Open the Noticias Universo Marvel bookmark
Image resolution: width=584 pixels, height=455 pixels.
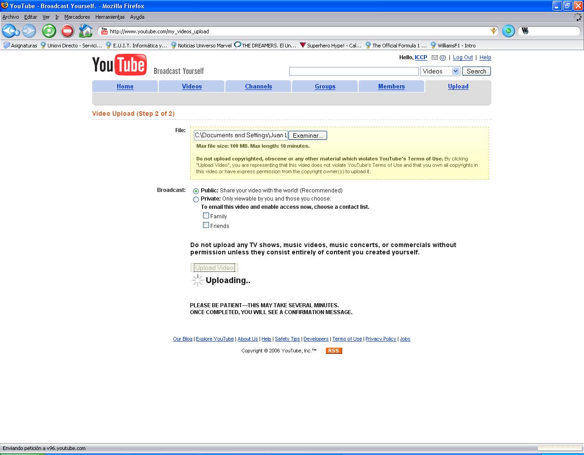[201, 46]
